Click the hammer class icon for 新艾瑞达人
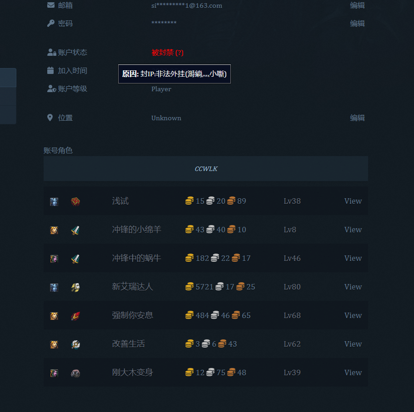This screenshot has width=414, height=412. point(75,287)
